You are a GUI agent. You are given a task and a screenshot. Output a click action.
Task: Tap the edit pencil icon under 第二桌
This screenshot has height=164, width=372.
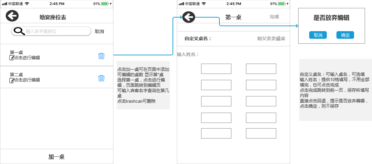[x=12, y=80]
